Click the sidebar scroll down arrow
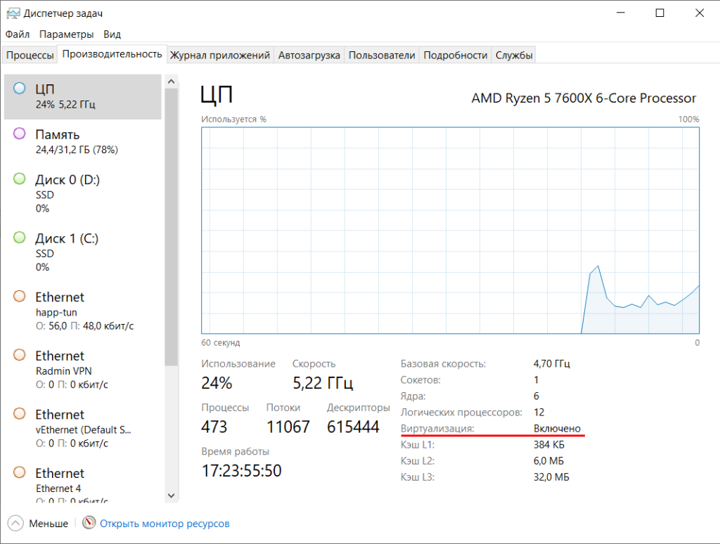This screenshot has height=544, width=720. pyautogui.click(x=172, y=496)
